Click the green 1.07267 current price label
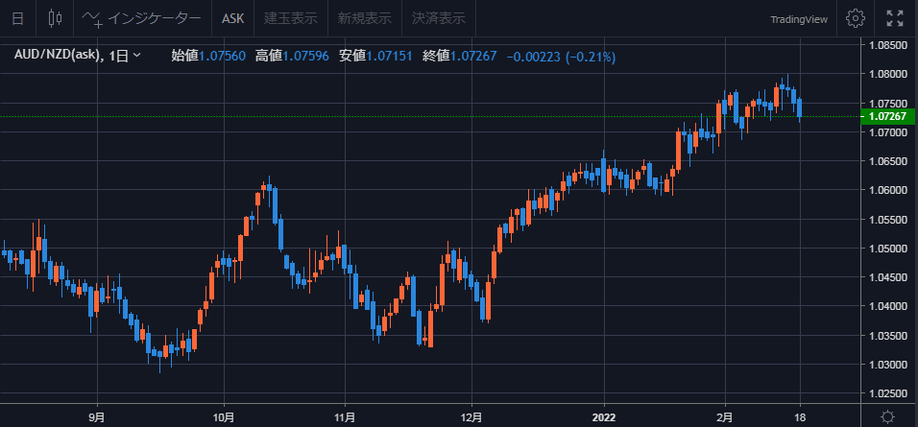Viewport: 918px width, 427px height. (x=889, y=116)
